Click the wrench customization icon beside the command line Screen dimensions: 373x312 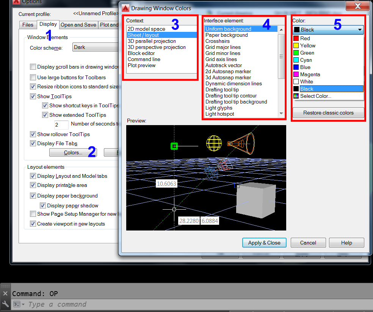click(x=5, y=304)
